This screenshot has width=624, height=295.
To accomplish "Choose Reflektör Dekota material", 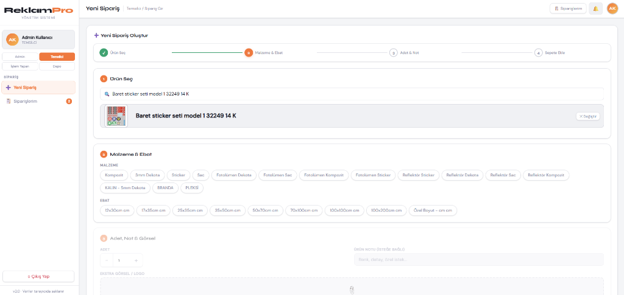I will (463, 175).
